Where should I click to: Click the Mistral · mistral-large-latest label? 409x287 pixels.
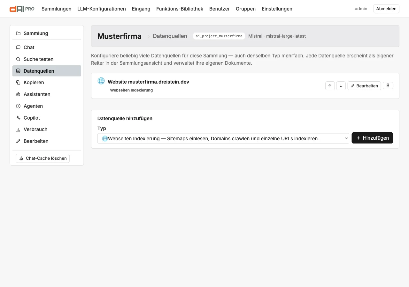(x=277, y=36)
